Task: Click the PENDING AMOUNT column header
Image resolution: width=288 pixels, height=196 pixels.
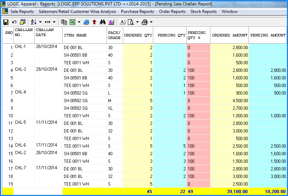Action: coord(268,35)
